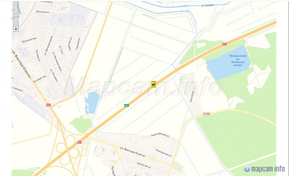Click the zoom in plus button

pyautogui.click(x=16, y=29)
